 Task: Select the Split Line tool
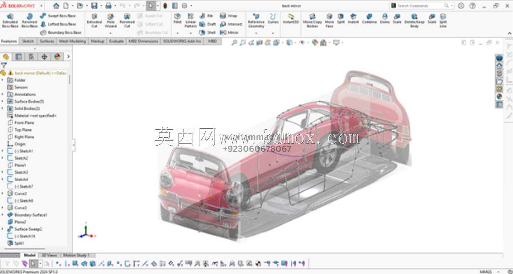[x=443, y=21]
